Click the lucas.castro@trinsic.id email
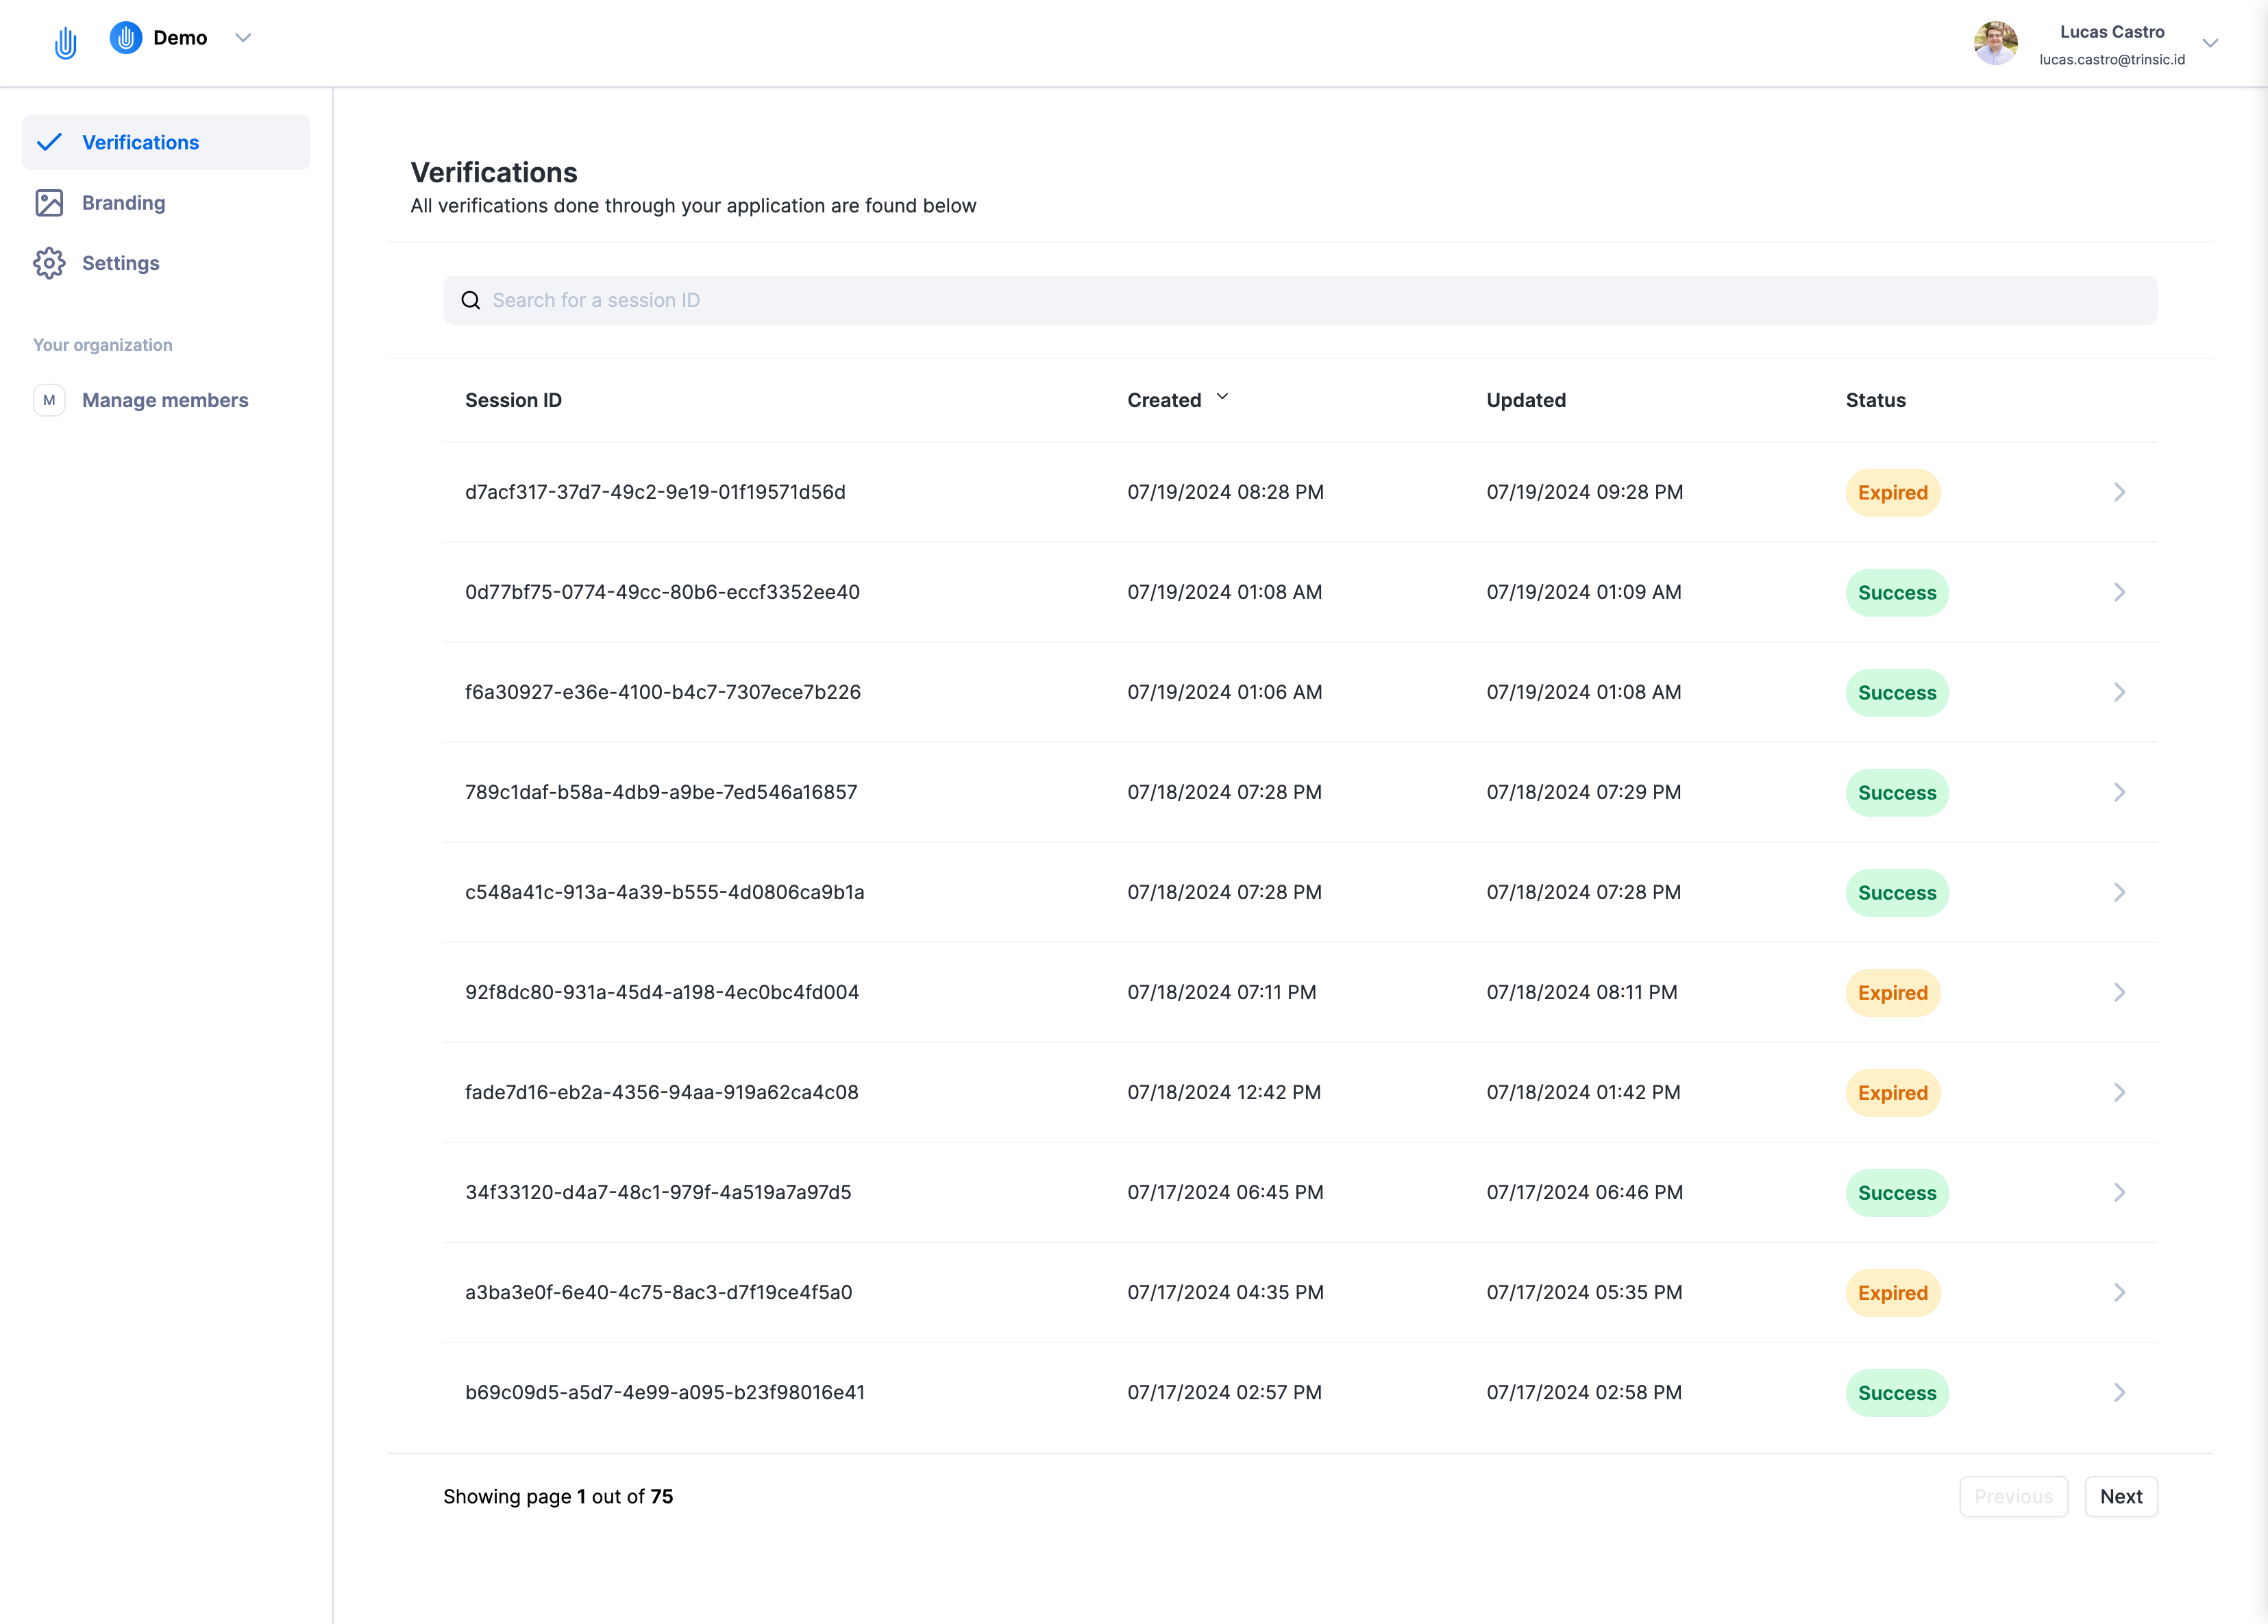The width and height of the screenshot is (2268, 1624). (2112, 60)
